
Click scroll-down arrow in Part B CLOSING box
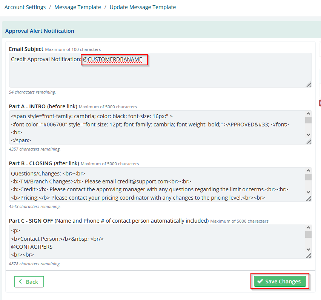(308, 192)
